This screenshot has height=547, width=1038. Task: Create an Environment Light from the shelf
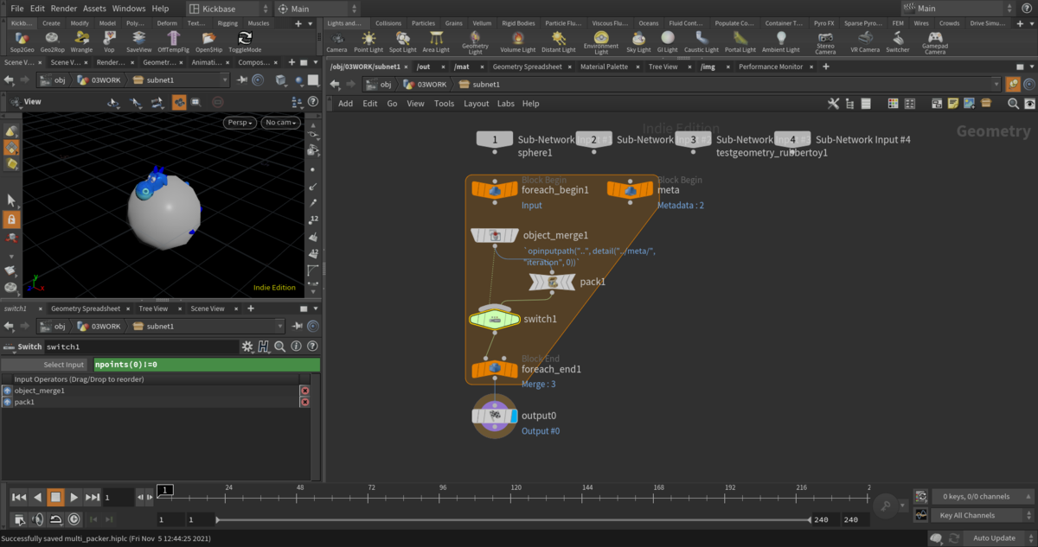601,43
